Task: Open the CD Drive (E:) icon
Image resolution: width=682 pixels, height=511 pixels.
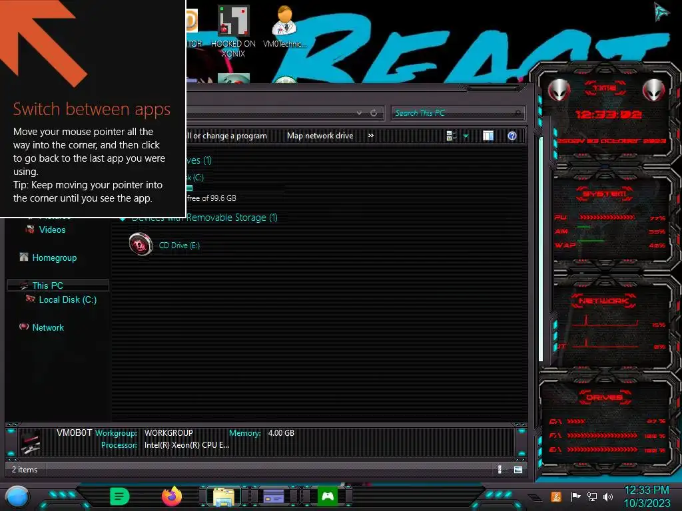Action: tap(141, 244)
